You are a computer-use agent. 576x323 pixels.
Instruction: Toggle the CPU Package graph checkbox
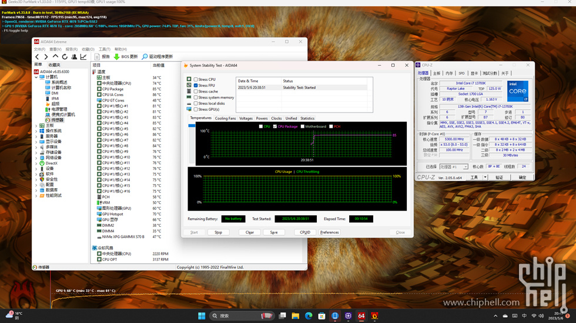pos(275,127)
